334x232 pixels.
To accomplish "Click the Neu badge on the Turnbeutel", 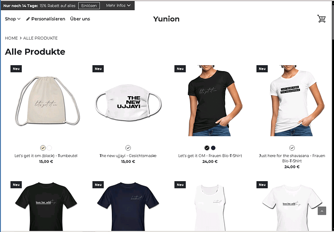I will pyautogui.click(x=16, y=69).
